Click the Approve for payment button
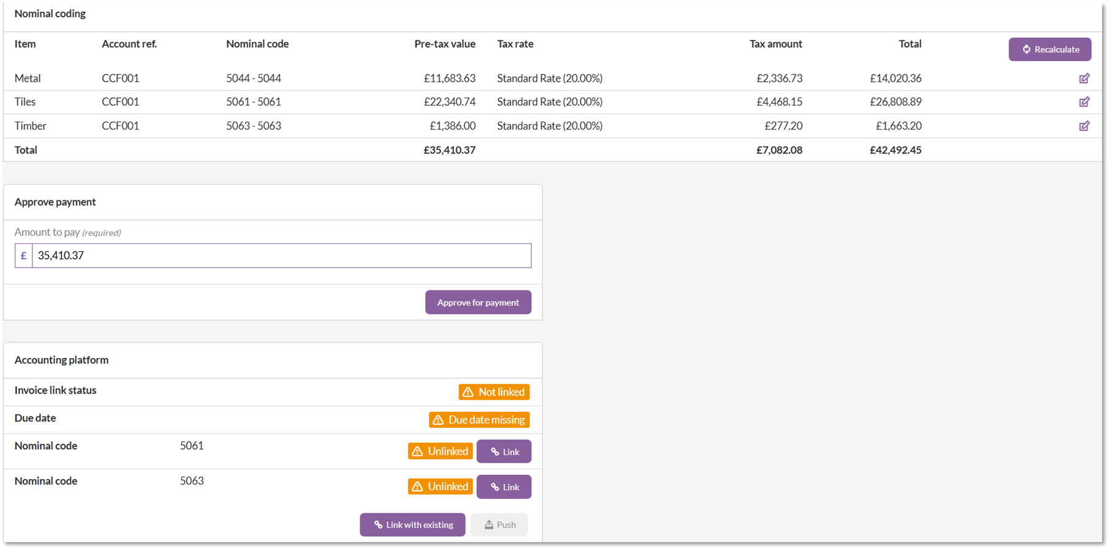This screenshot has height=550, width=1110. (478, 302)
